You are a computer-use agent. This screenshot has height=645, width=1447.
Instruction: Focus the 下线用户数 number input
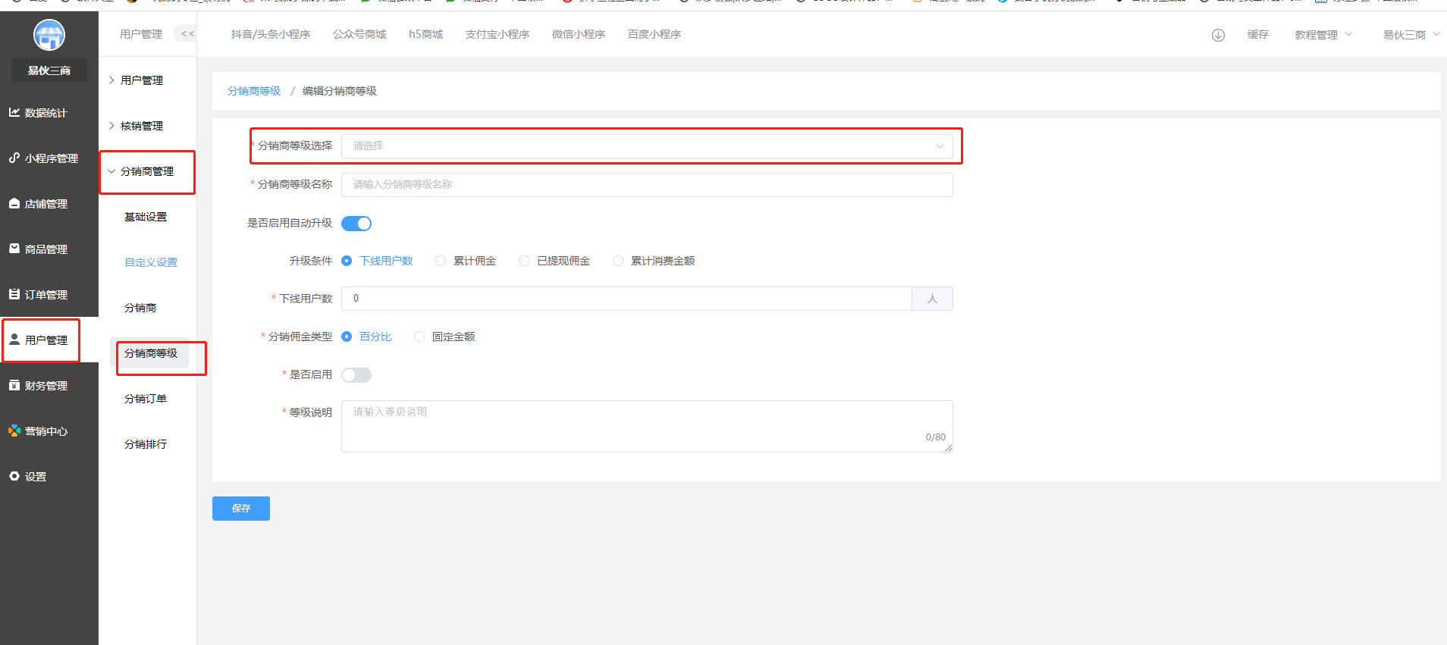click(626, 299)
